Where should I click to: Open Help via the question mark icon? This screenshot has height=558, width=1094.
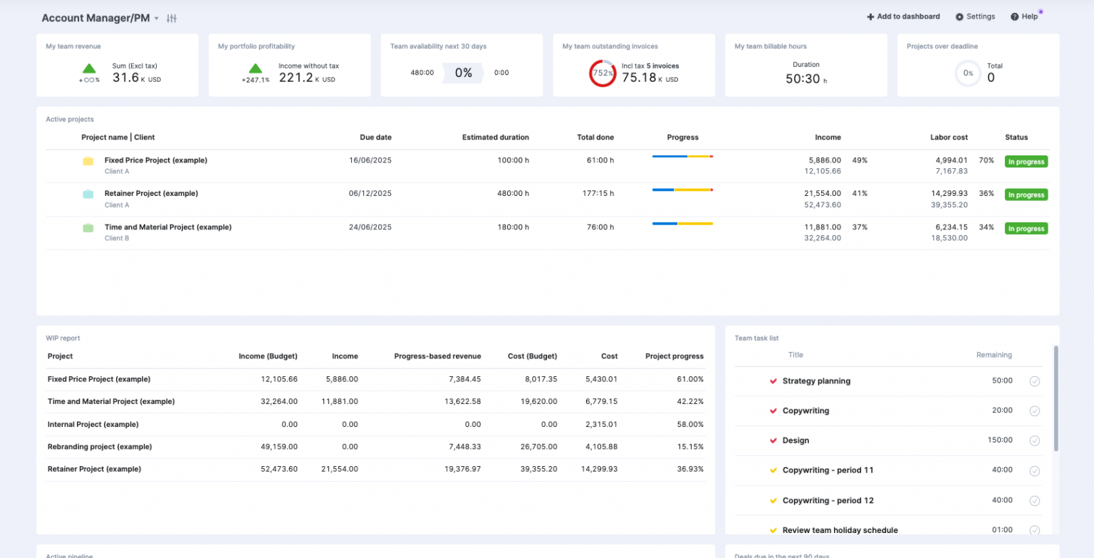pos(1014,16)
